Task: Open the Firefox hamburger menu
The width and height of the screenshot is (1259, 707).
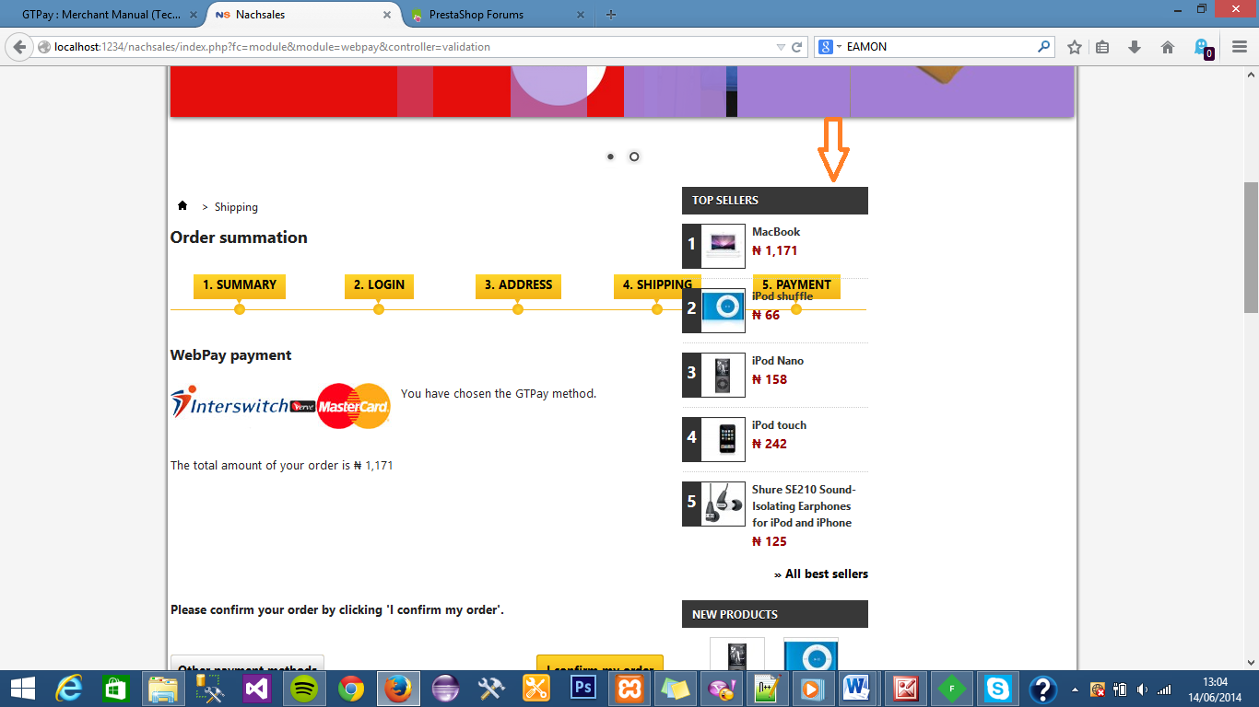Action: pos(1240,47)
